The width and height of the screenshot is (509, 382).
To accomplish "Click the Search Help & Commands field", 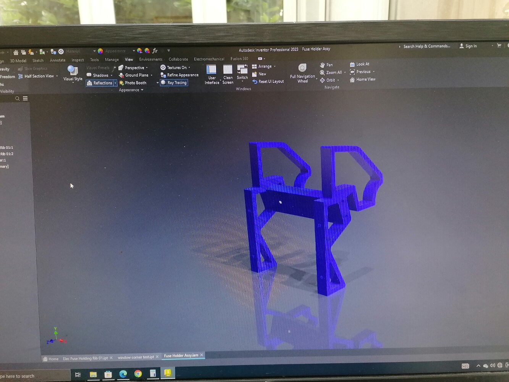I will click(427, 46).
